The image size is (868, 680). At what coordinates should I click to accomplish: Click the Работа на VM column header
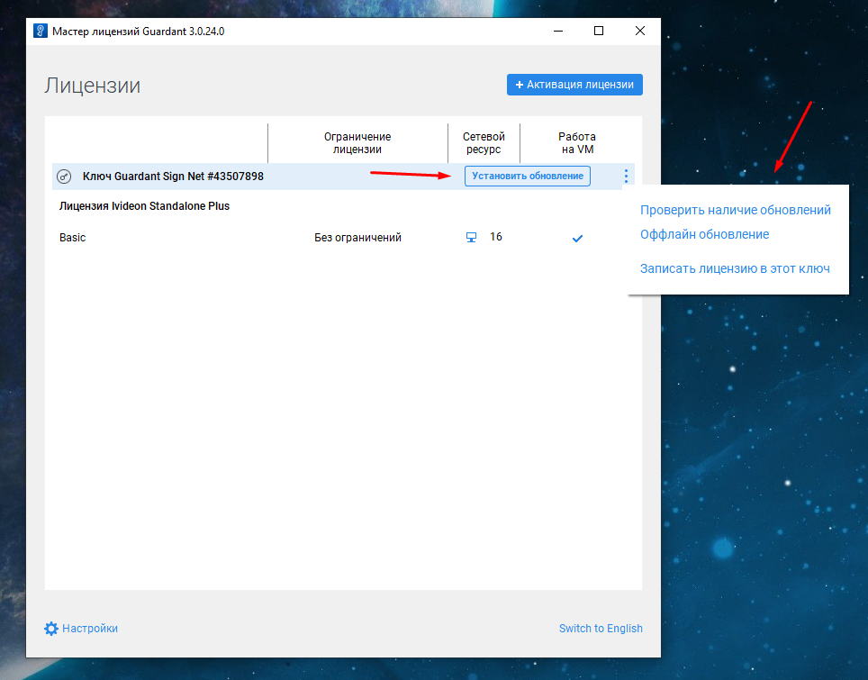pos(577,143)
